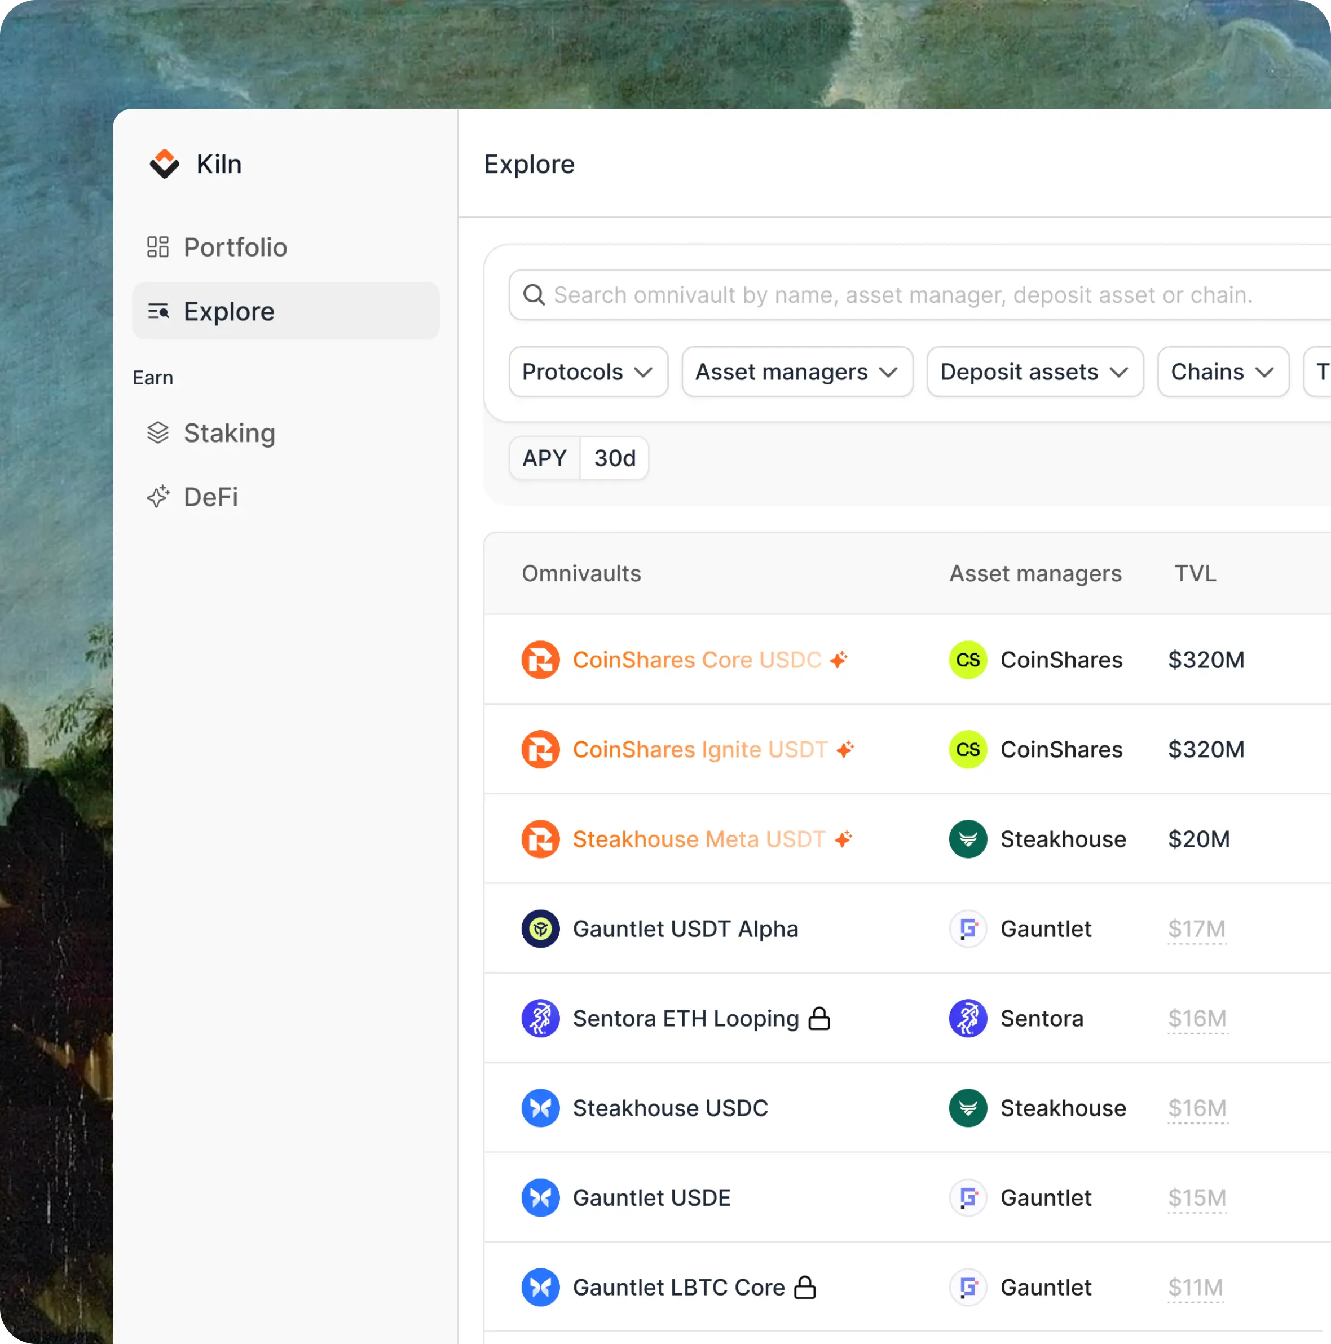Click the DeFi sparkle icon
Image resolution: width=1331 pixels, height=1344 pixels.
(158, 497)
